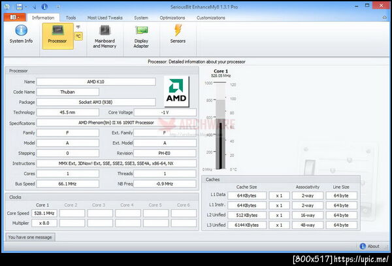Click the You have one message button
The image size is (392, 266).
pyautogui.click(x=30, y=237)
